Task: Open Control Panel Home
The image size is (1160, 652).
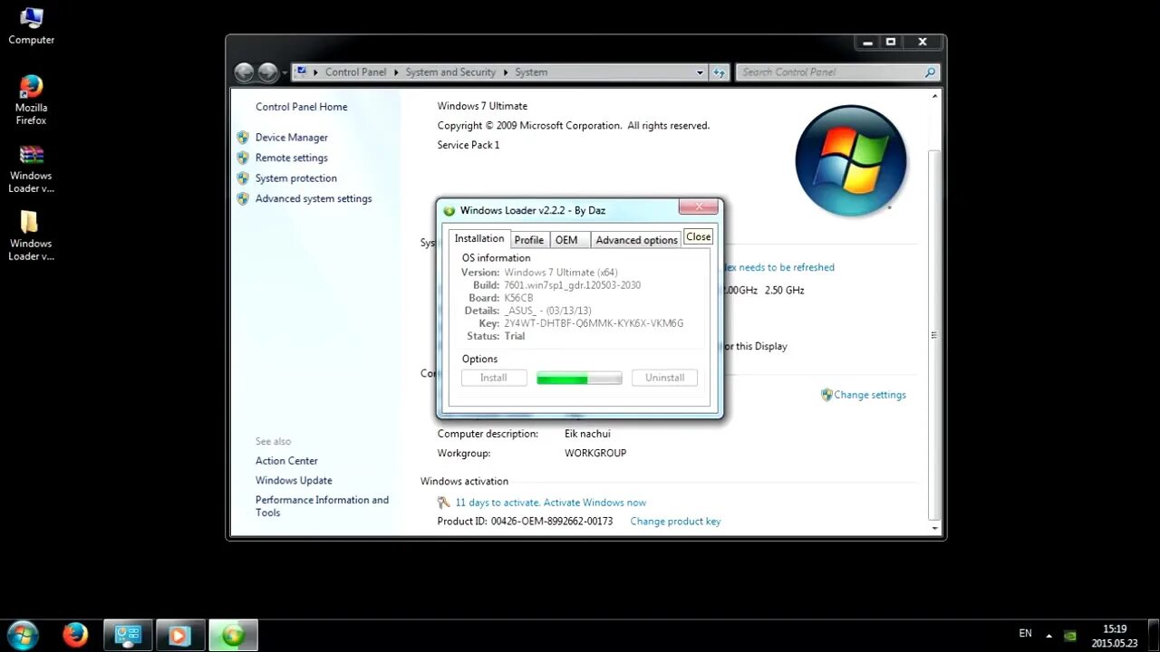Action: (301, 107)
